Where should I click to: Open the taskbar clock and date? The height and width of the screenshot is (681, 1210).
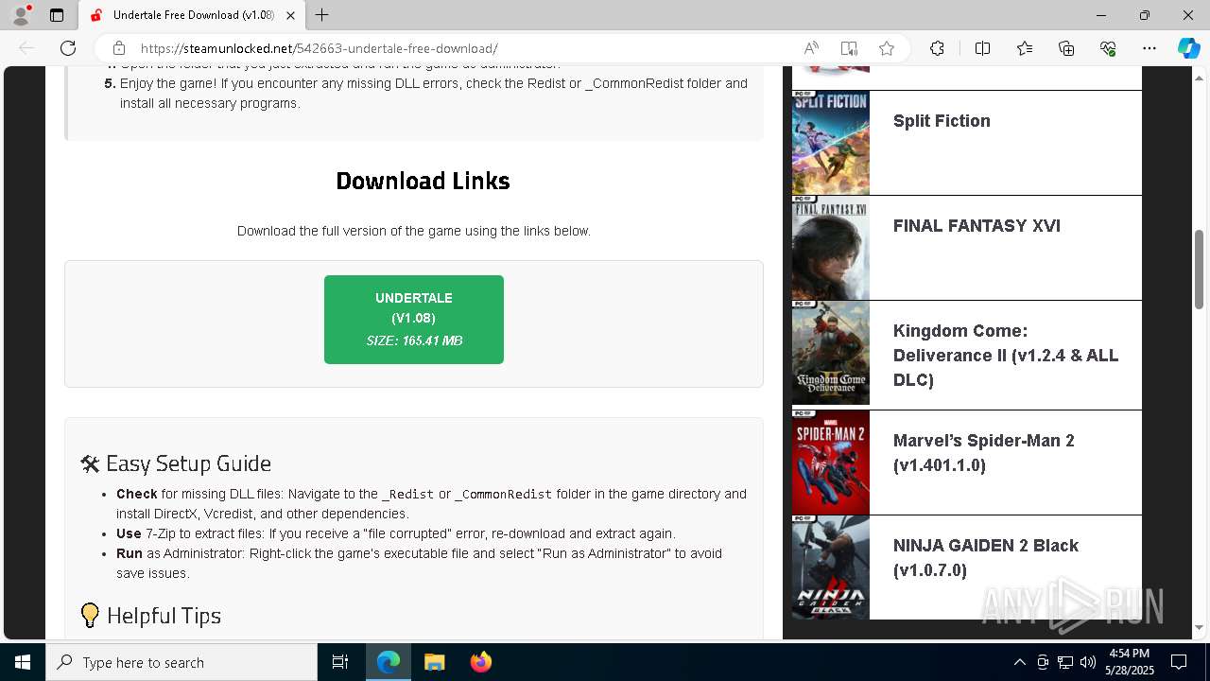coord(1130,662)
